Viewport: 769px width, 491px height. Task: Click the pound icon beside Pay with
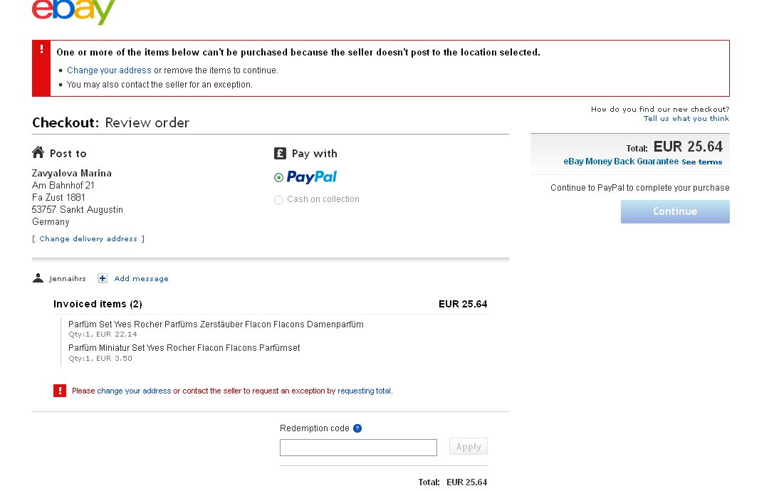coord(280,153)
